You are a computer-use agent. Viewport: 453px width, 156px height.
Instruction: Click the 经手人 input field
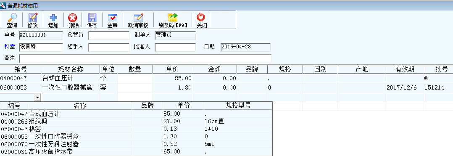pos(109,47)
